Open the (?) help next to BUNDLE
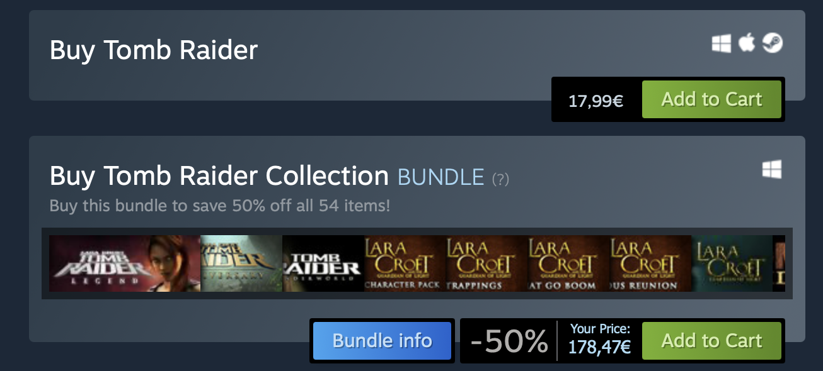 click(500, 179)
